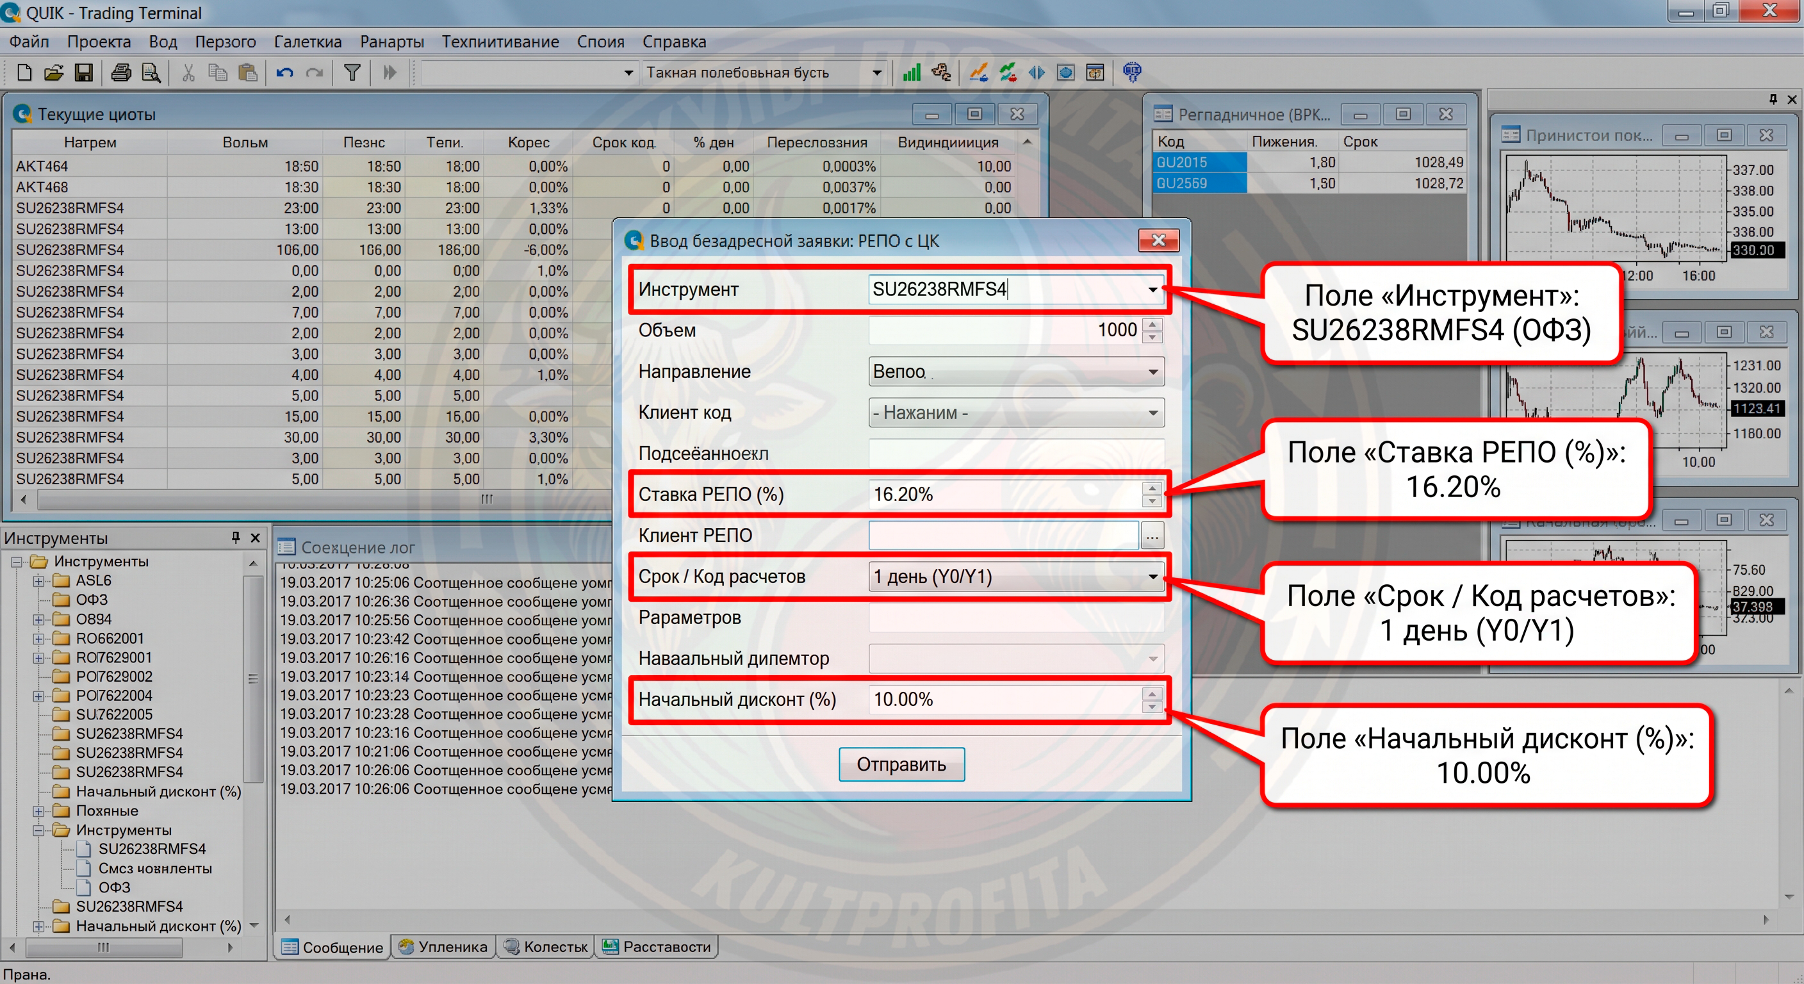Click the Отправить button
The image size is (1804, 984).
(901, 764)
